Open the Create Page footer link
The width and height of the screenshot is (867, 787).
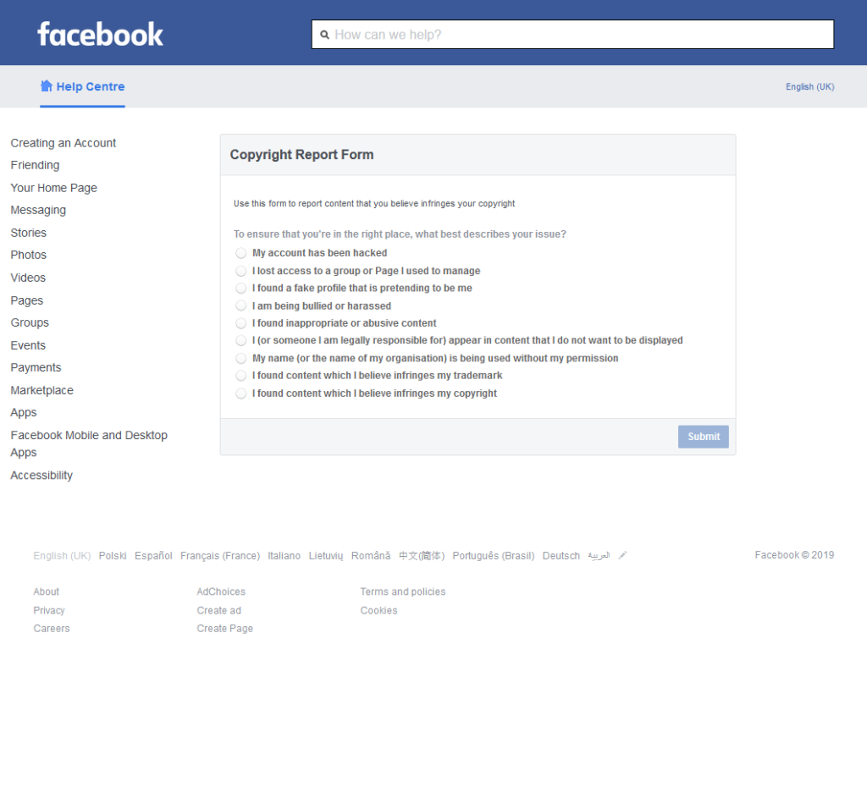click(x=225, y=629)
